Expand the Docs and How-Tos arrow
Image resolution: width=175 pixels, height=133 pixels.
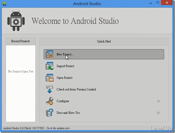(x=158, y=113)
